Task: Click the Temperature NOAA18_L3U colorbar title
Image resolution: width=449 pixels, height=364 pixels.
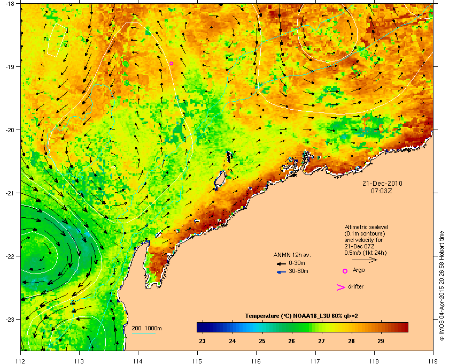Action: [301, 316]
